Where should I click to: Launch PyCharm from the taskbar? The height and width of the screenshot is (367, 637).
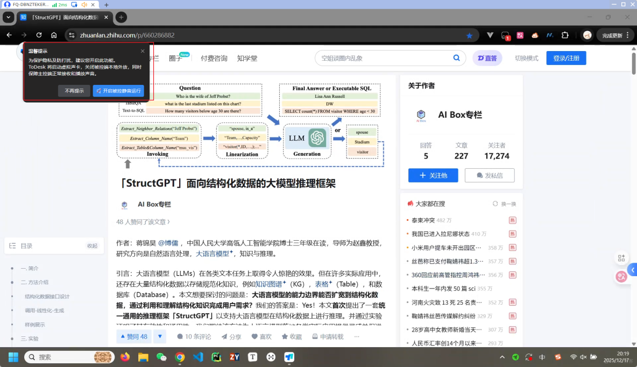point(216,356)
